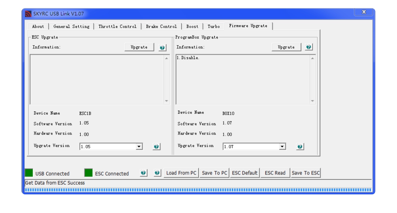The image size is (397, 213).
Task: Expand the ProgramBox Upgrate Version 1.07 dropdown
Action: pyautogui.click(x=282, y=147)
